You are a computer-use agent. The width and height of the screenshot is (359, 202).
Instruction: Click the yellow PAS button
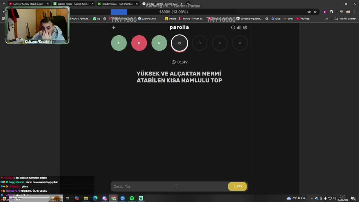click(238, 186)
